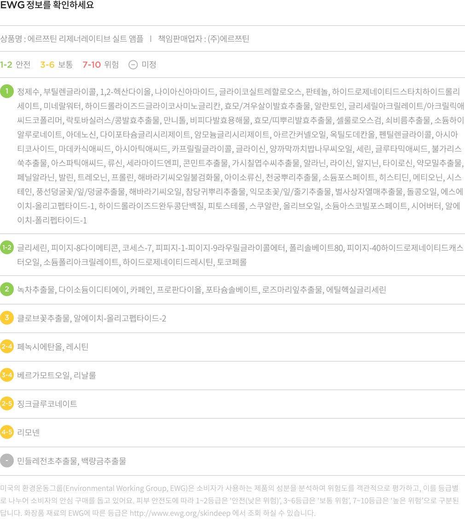465x519 pixels.
Task: Click the EWG 정보를 확인하세요 heading
Action: 47,6
